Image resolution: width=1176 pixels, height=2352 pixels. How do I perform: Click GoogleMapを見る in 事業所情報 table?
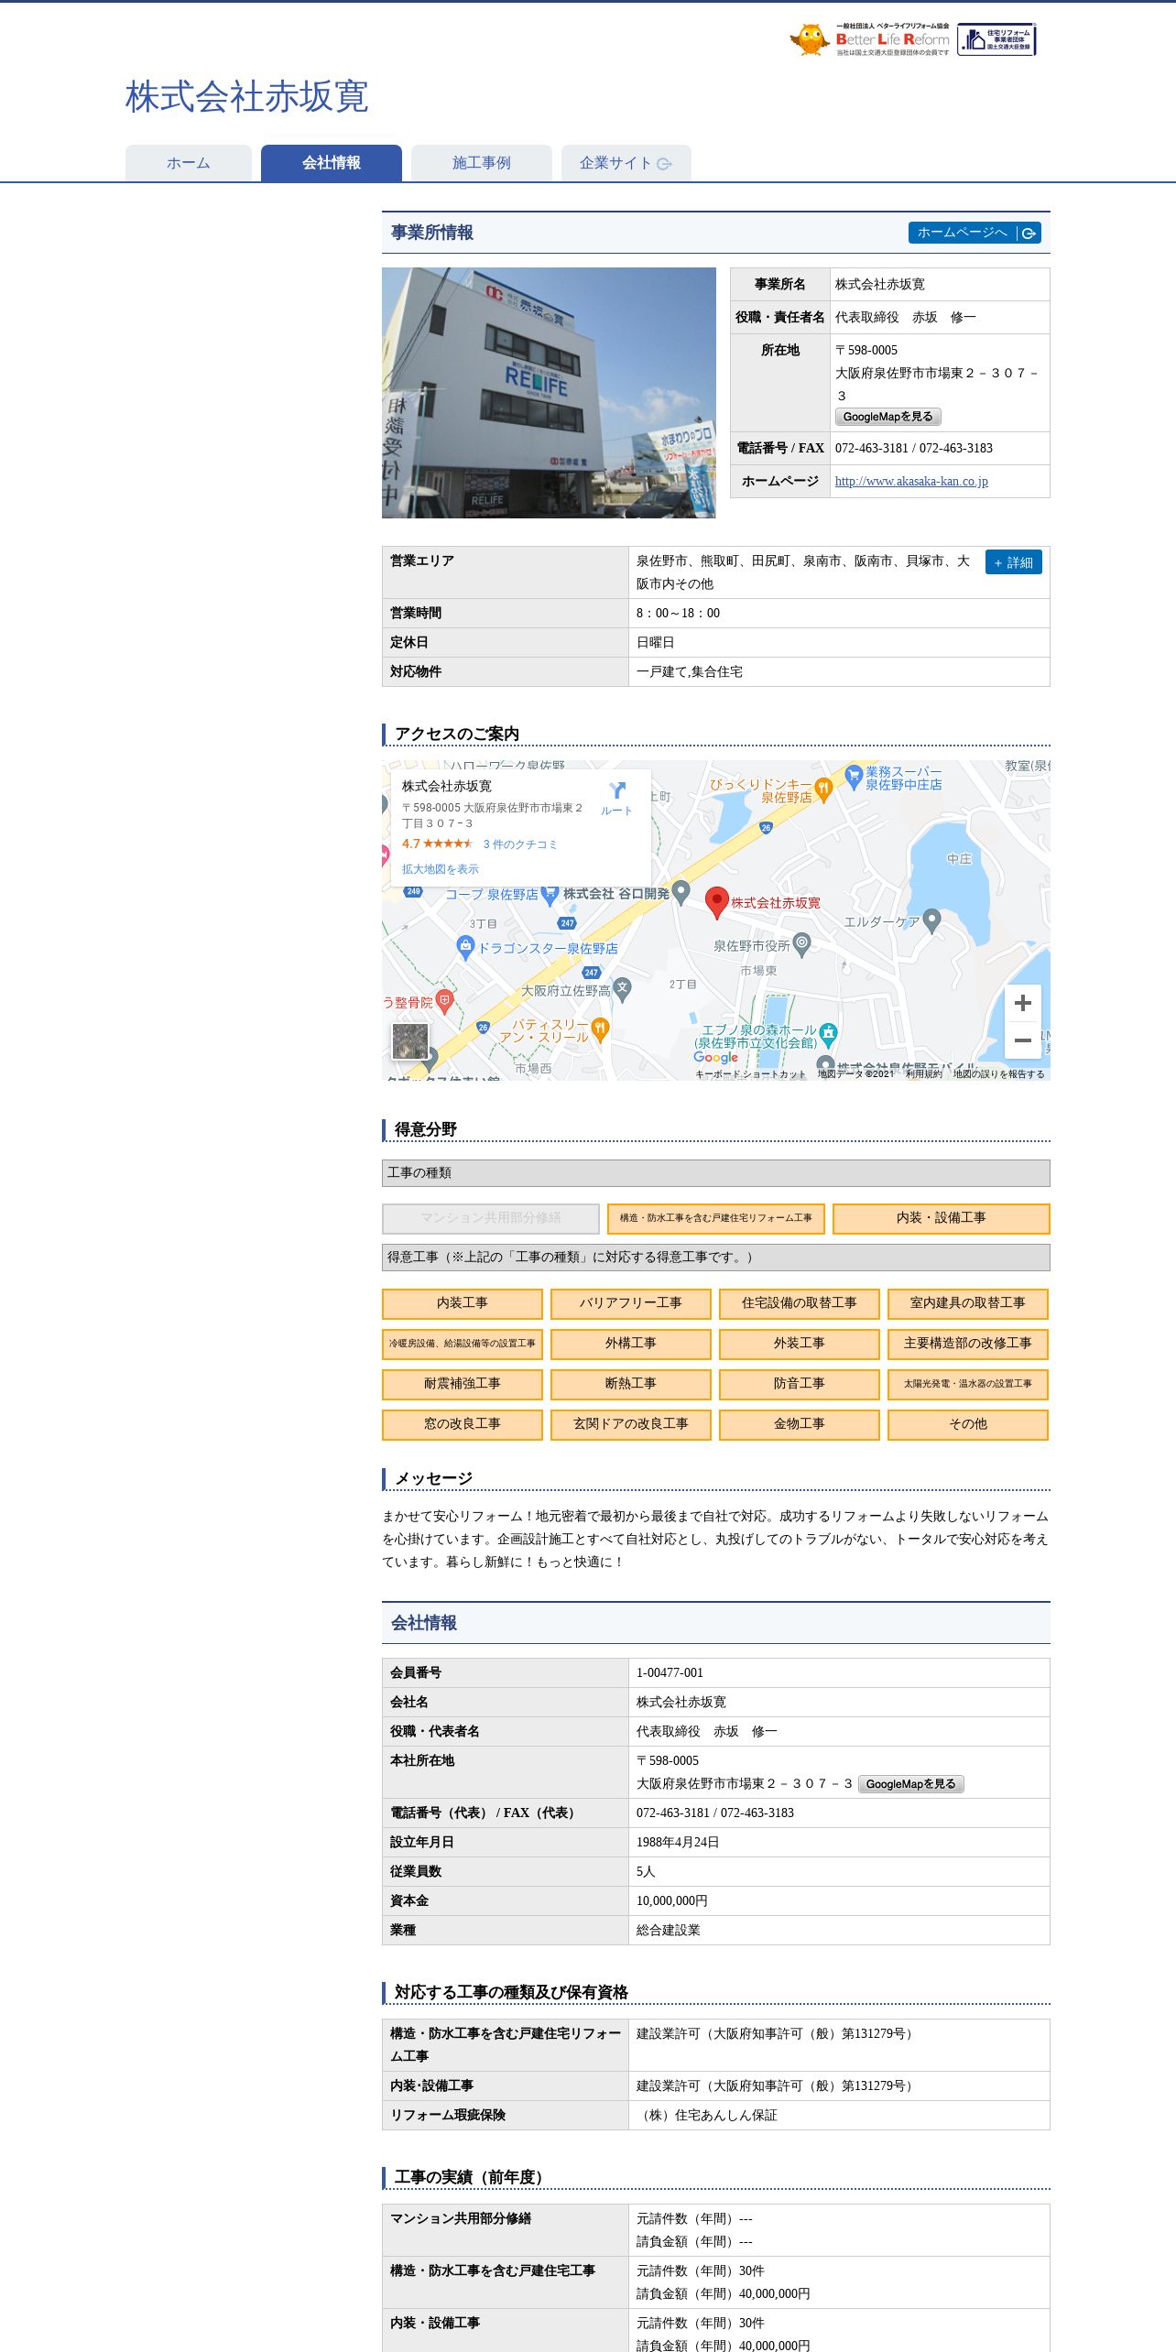click(887, 417)
